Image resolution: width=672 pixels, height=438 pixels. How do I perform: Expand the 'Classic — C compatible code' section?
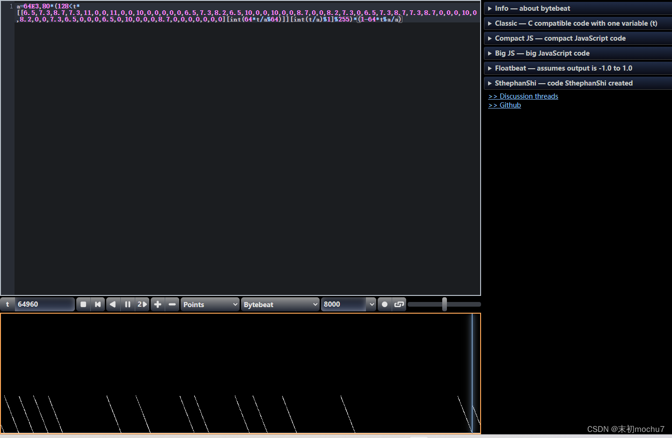[x=578, y=23]
